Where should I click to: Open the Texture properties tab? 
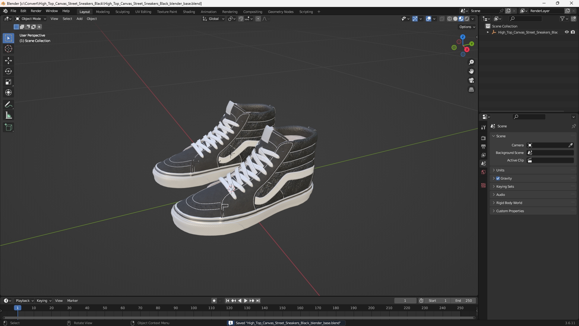483,185
